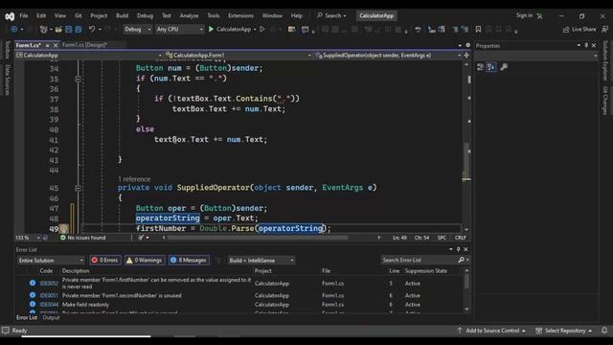Viewport: 613px width, 345px height.
Task: Click the split editor plus icon
Action: [x=466, y=56]
